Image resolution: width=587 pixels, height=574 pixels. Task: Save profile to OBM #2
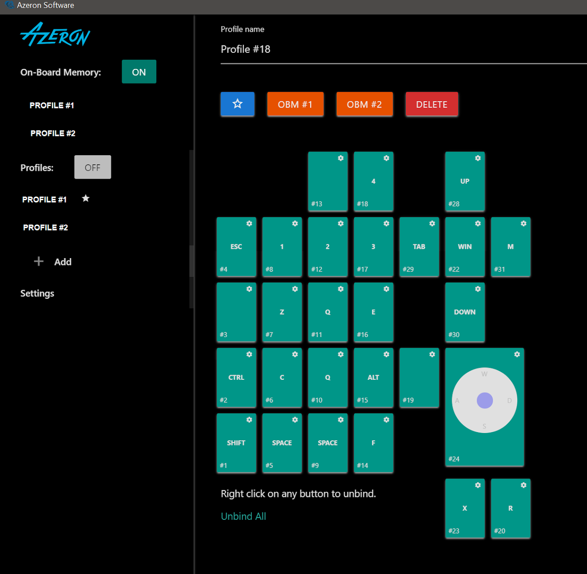(x=365, y=104)
